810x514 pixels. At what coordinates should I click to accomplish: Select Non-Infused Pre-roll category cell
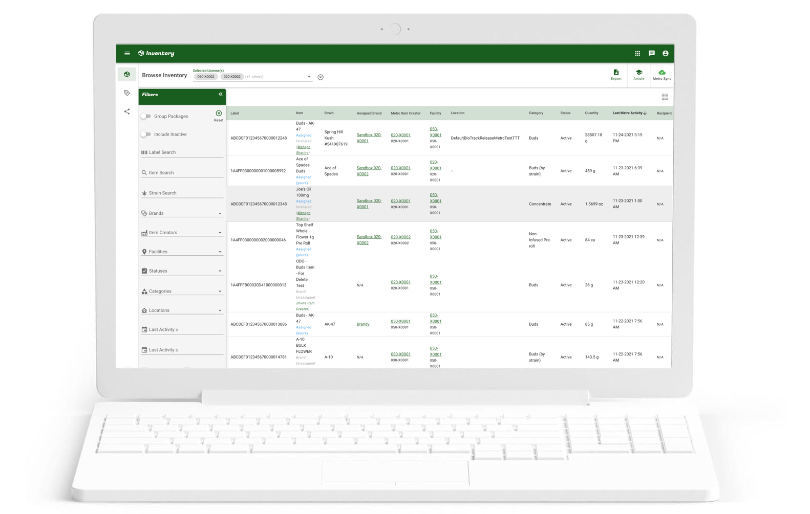click(540, 240)
